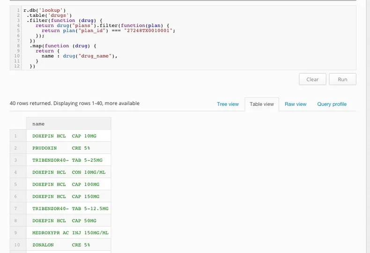Viewport: 370px width, 253px height.
Task: Select cell 'TRIBENZOR40- TAB 5-25MG'
Action: point(69,160)
